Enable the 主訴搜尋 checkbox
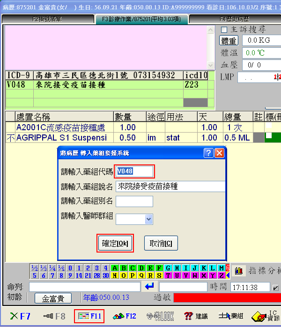This screenshot has height=327, width=281. coord(224,30)
